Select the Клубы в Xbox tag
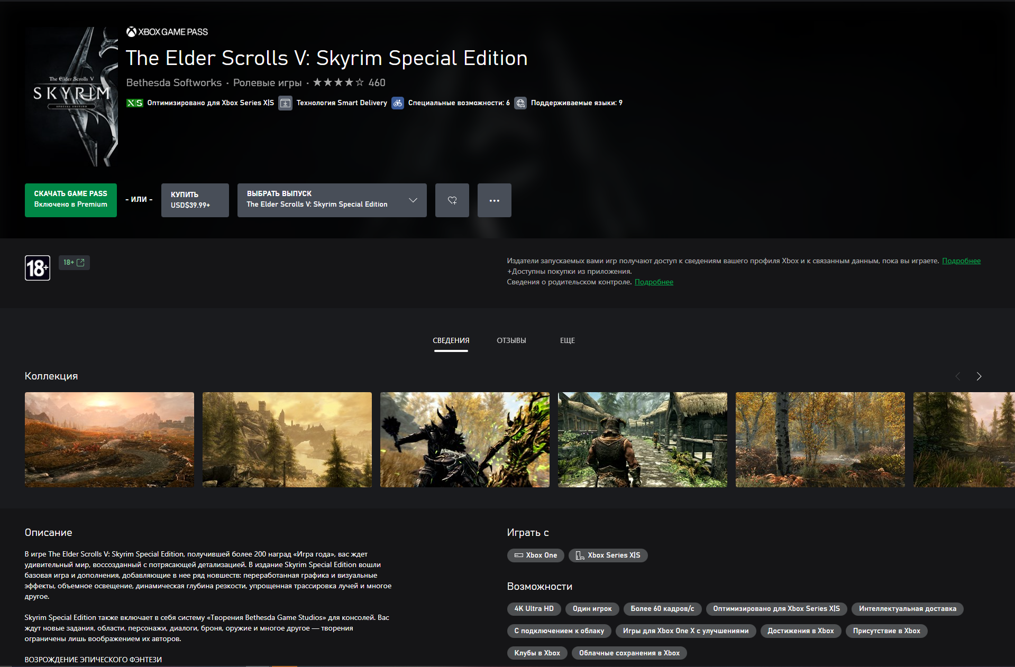This screenshot has height=667, width=1015. pyautogui.click(x=537, y=653)
